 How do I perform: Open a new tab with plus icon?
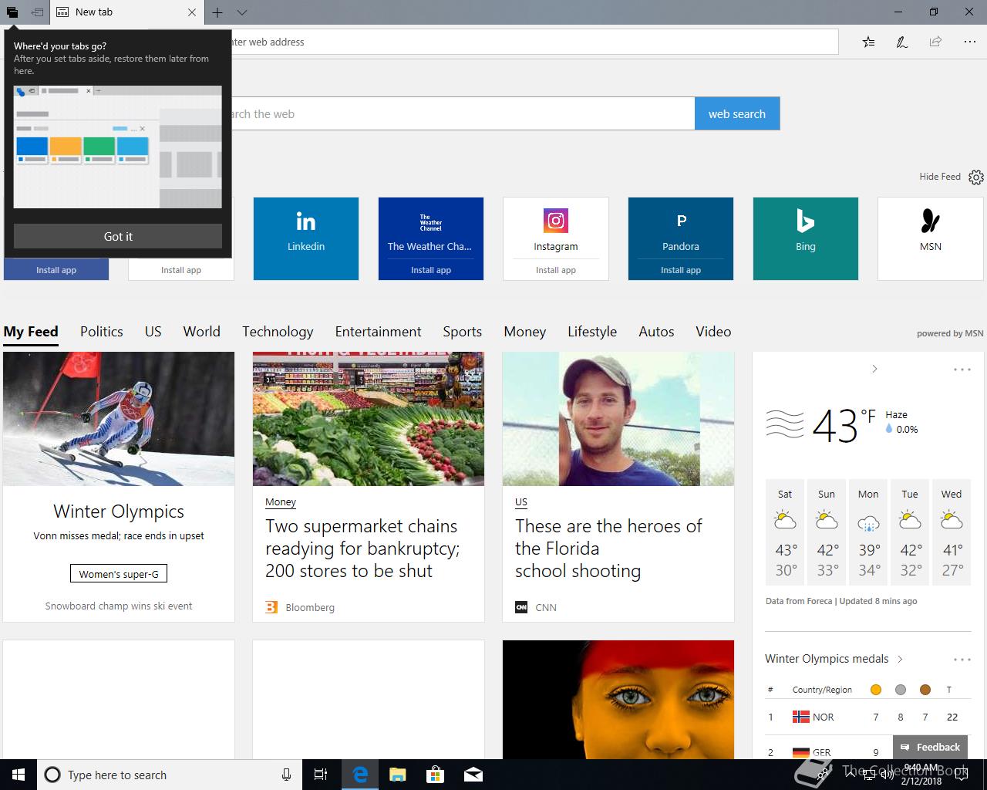(x=217, y=12)
